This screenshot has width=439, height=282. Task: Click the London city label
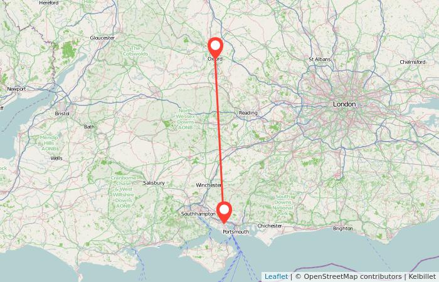344,104
